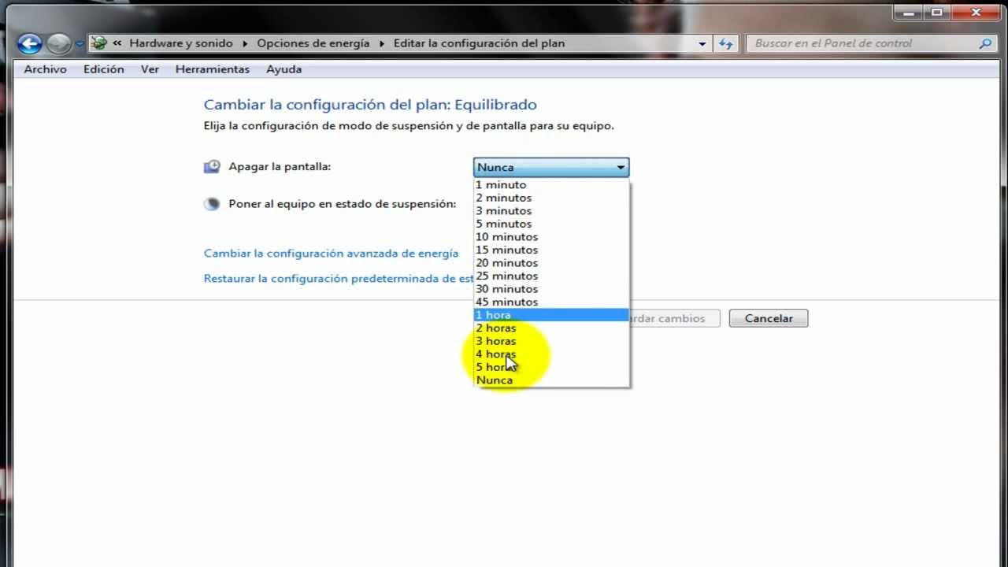This screenshot has width=1008, height=567.
Task: Open the address bar history dropdown arrow
Action: (702, 44)
